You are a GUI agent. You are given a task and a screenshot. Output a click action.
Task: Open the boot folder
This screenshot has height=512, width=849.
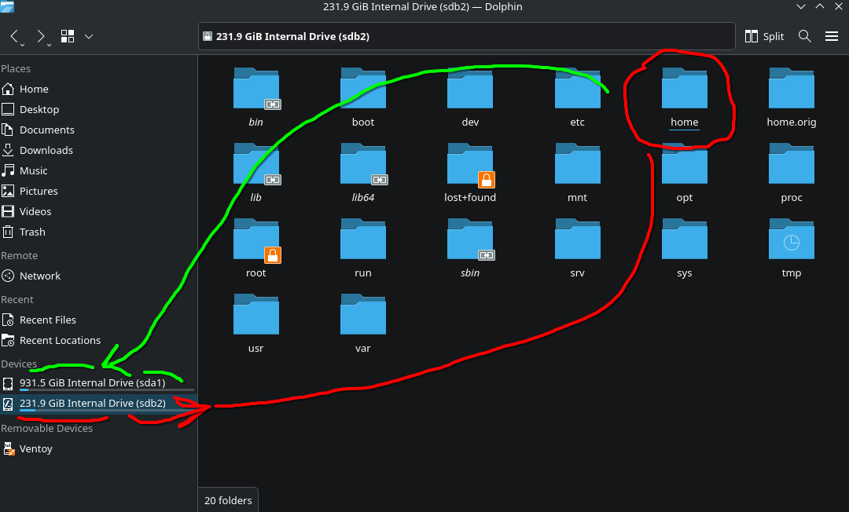[x=362, y=97]
